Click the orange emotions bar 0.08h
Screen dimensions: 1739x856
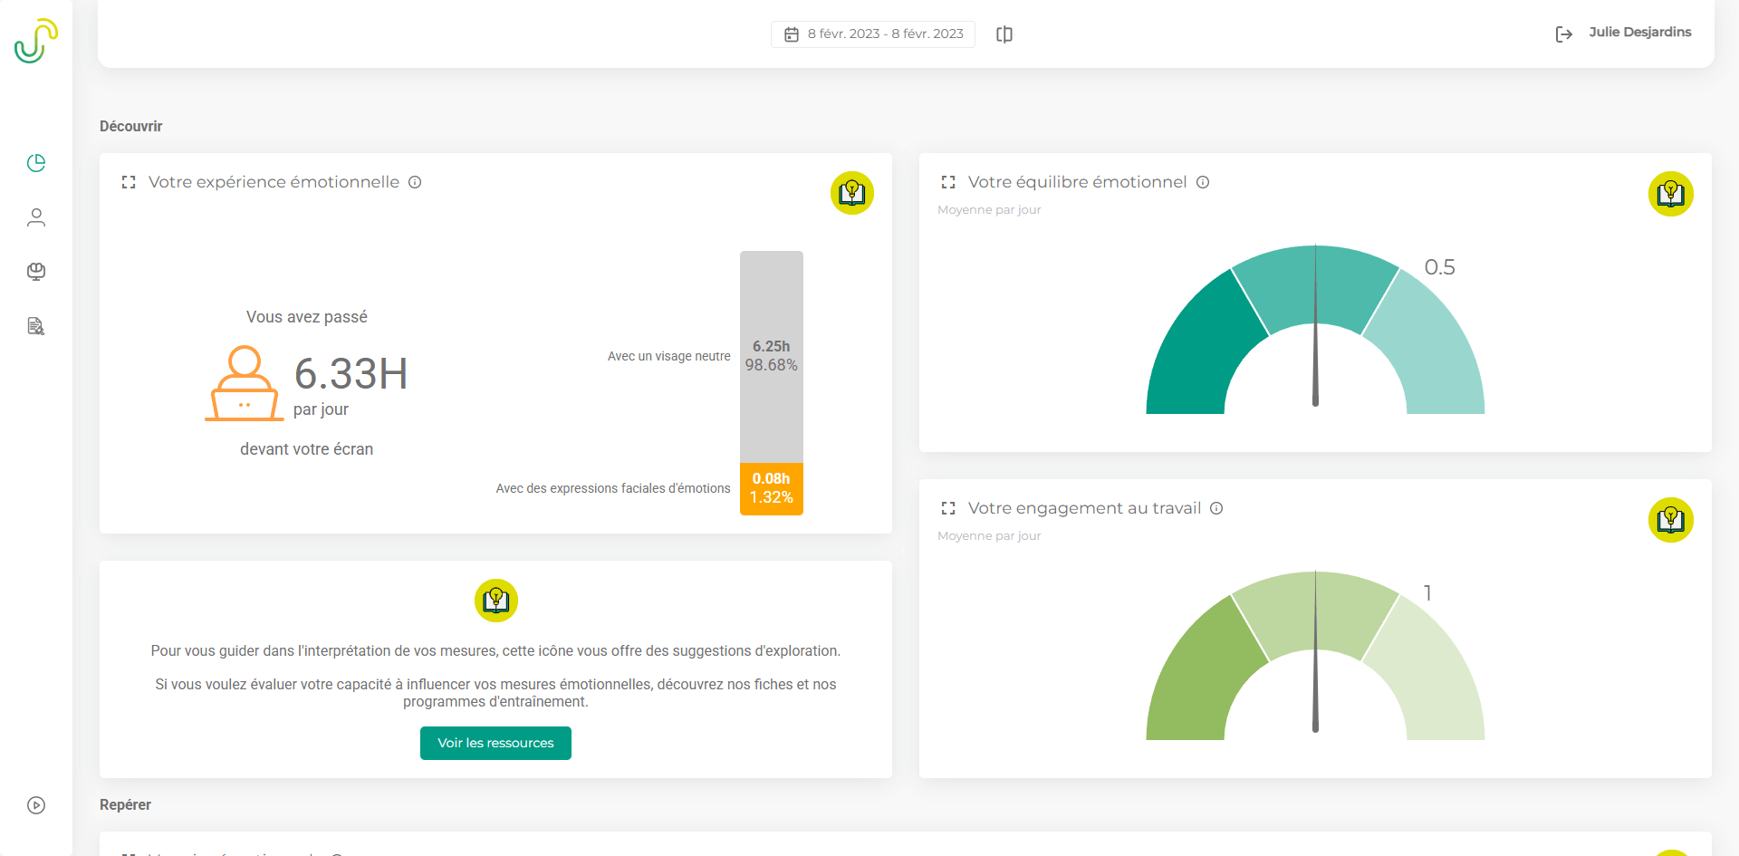tap(772, 488)
